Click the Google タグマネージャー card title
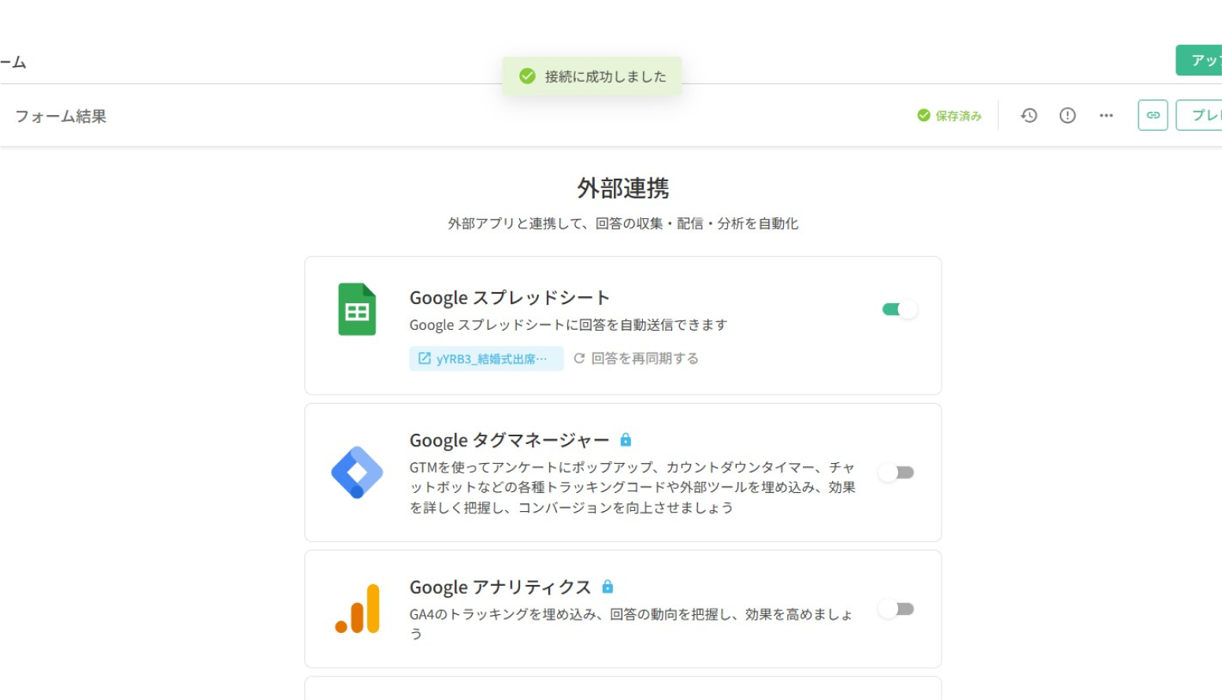 (509, 440)
